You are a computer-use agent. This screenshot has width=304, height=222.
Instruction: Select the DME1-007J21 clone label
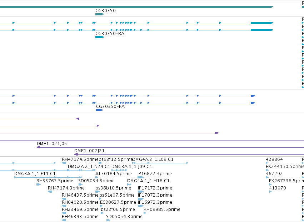click(x=89, y=151)
